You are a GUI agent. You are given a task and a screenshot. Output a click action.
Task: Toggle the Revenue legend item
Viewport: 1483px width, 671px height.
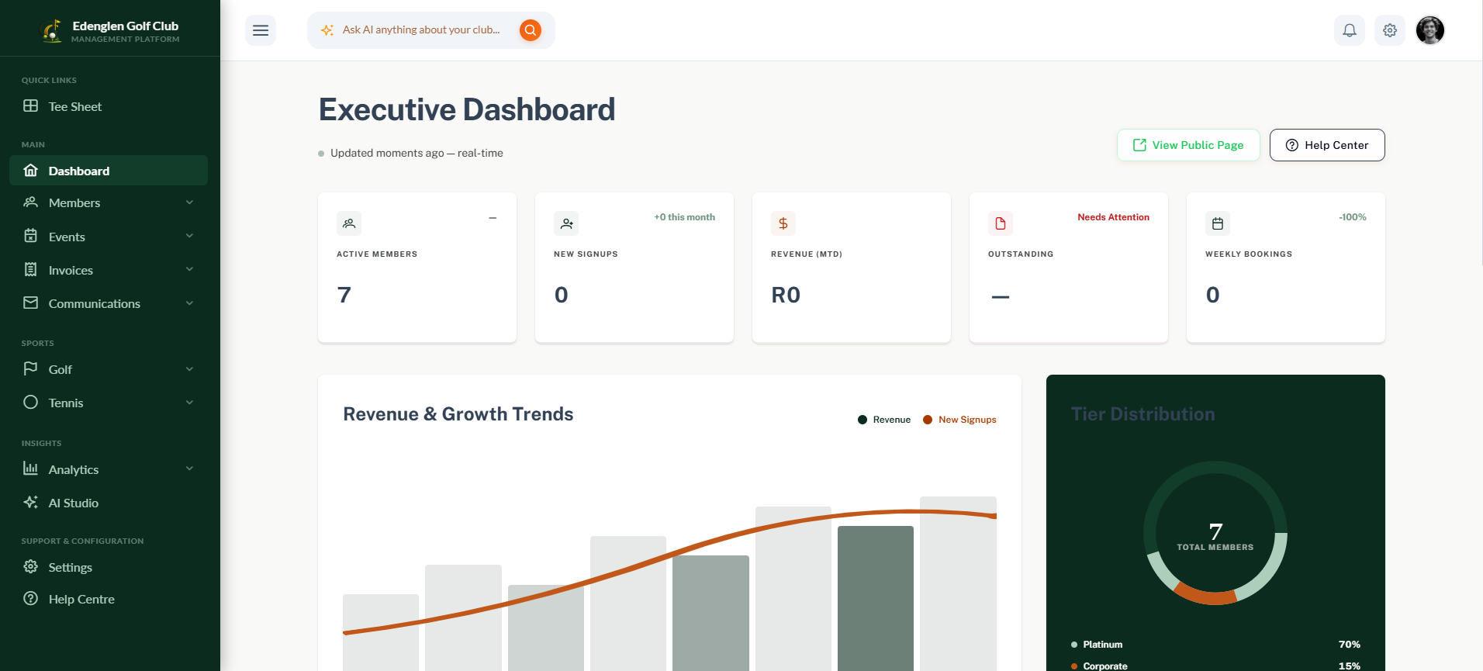tap(884, 420)
